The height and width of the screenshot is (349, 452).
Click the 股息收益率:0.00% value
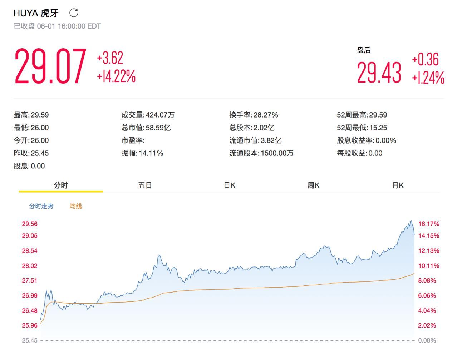point(367,140)
